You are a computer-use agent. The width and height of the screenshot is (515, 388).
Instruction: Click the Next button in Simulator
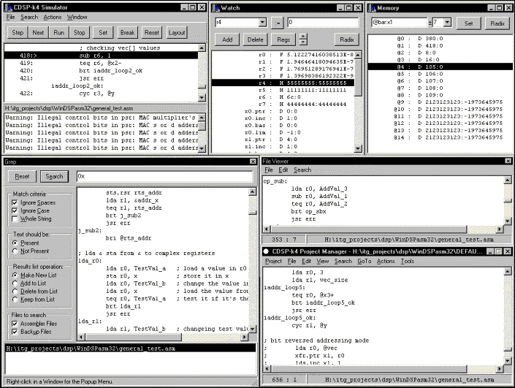coord(38,33)
